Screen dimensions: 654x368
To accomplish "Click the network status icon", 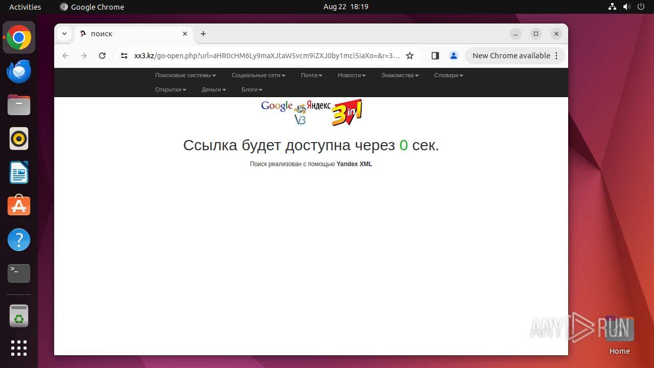I will click(x=612, y=7).
